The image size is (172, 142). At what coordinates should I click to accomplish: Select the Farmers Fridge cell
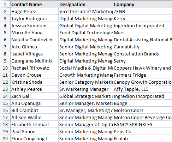[x=142, y=75]
